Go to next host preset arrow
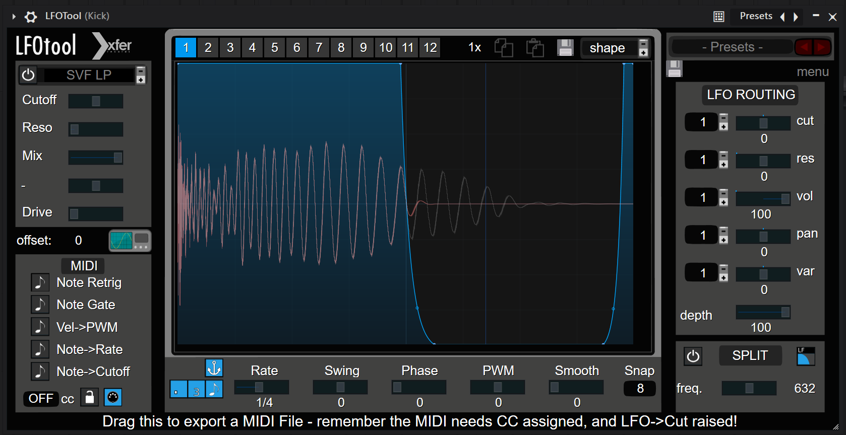The height and width of the screenshot is (435, 846). click(x=796, y=17)
